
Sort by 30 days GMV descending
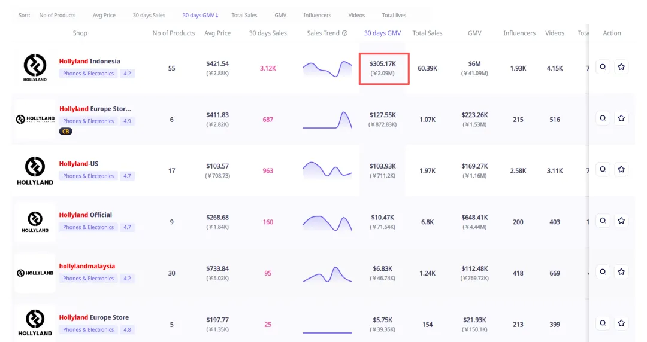pyautogui.click(x=201, y=15)
